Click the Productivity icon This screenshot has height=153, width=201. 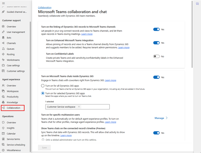point(3,97)
